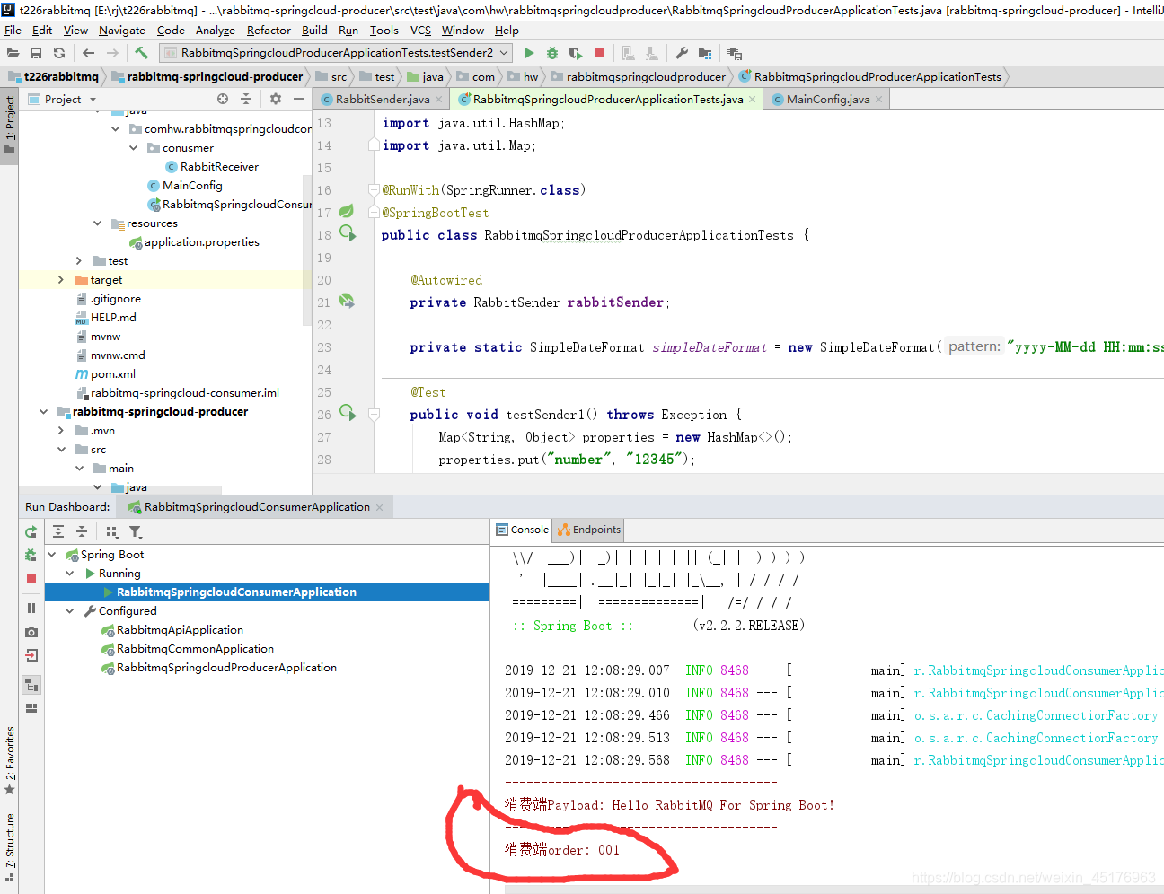Open Project panel gear settings
The height and width of the screenshot is (894, 1164).
[276, 99]
